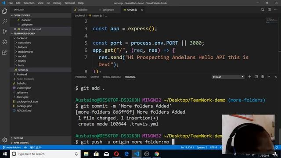The width and height of the screenshot is (281, 158).
Task: Open README.md in the file tree
Action: (x=41, y=111)
